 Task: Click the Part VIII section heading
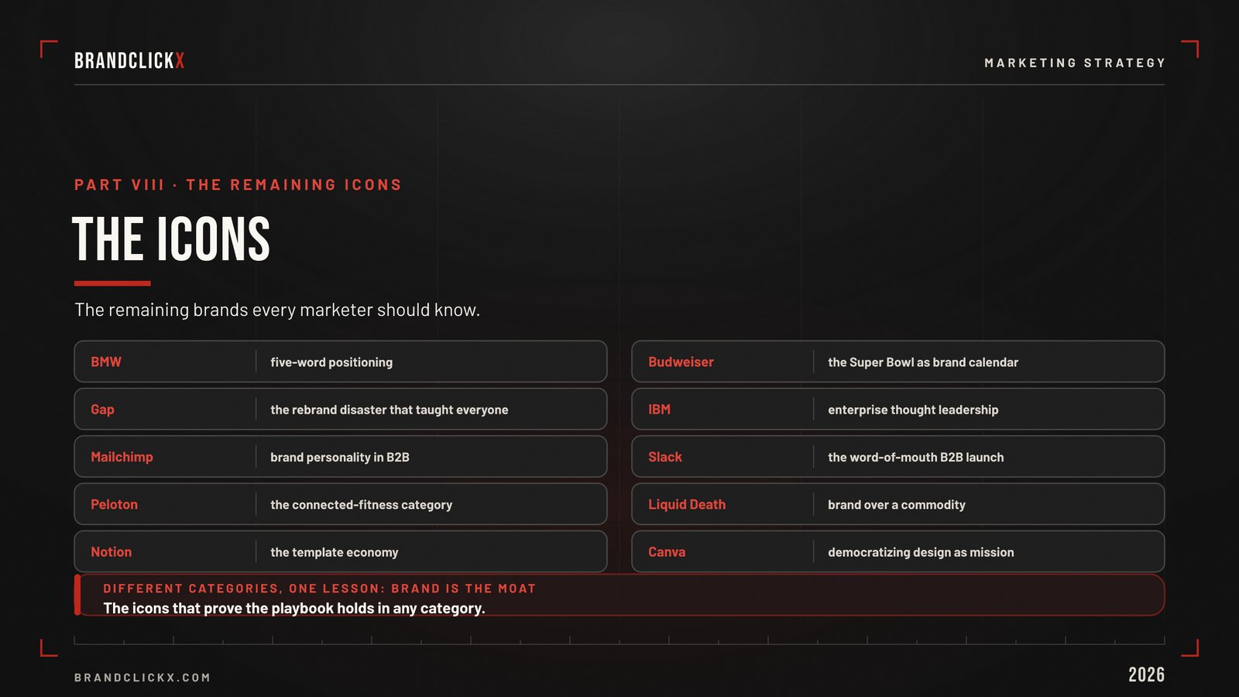coord(239,185)
